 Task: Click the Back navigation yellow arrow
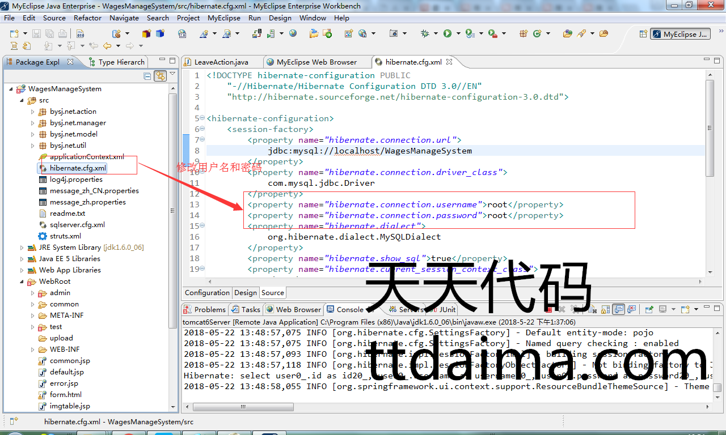(106, 46)
